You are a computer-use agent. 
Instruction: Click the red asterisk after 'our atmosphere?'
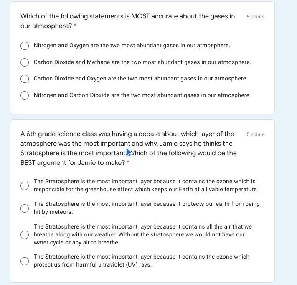pyautogui.click(x=75, y=25)
